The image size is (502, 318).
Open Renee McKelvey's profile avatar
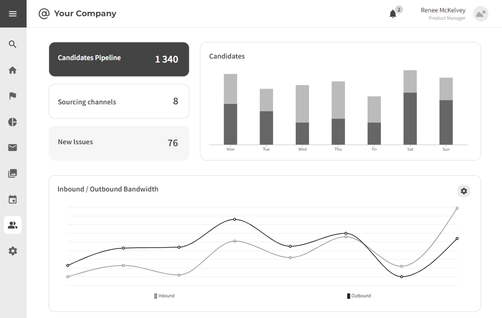click(x=480, y=14)
